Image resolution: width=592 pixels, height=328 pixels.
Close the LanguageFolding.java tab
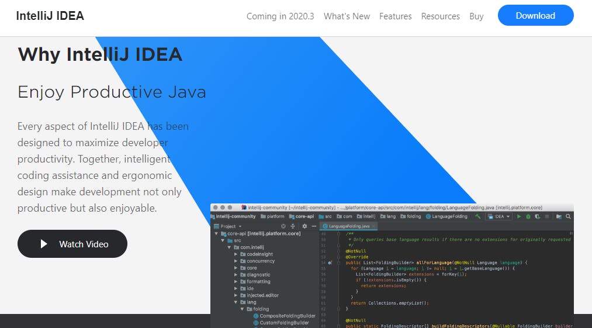pyautogui.click(x=373, y=226)
